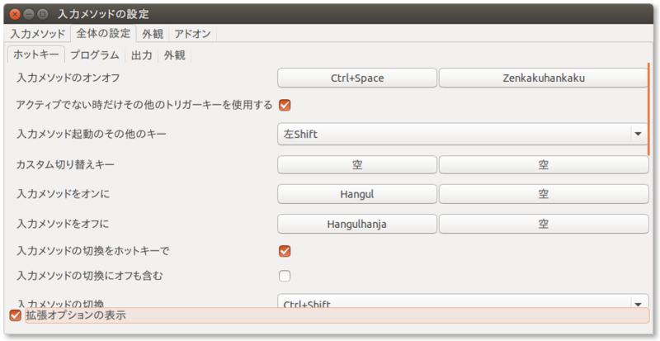Click the arrow of the Ctrl+Shift combo box
Screen dimensions: 660x341
638,303
